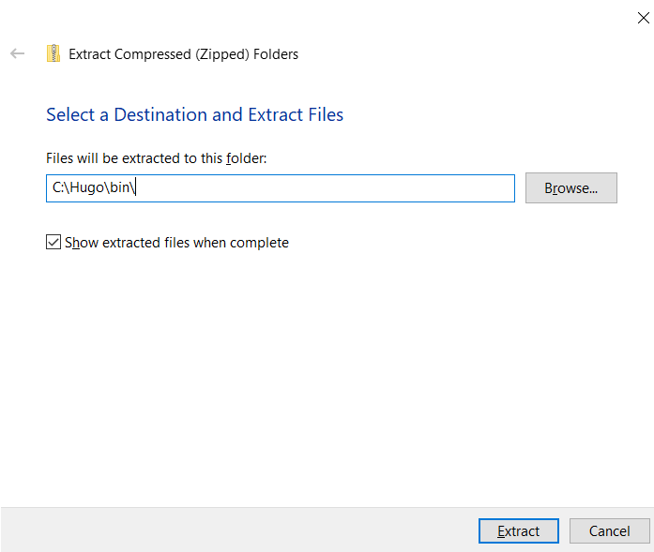
Task: Click the zipped folder icon in title
Action: 53,53
